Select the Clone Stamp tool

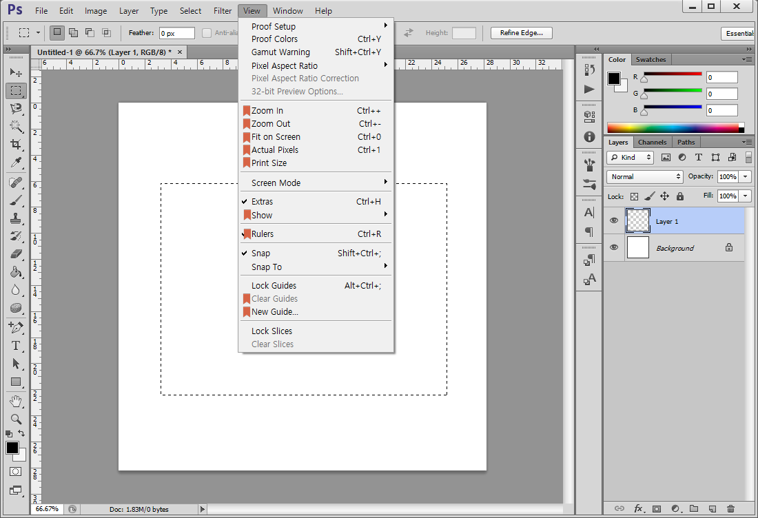16,218
